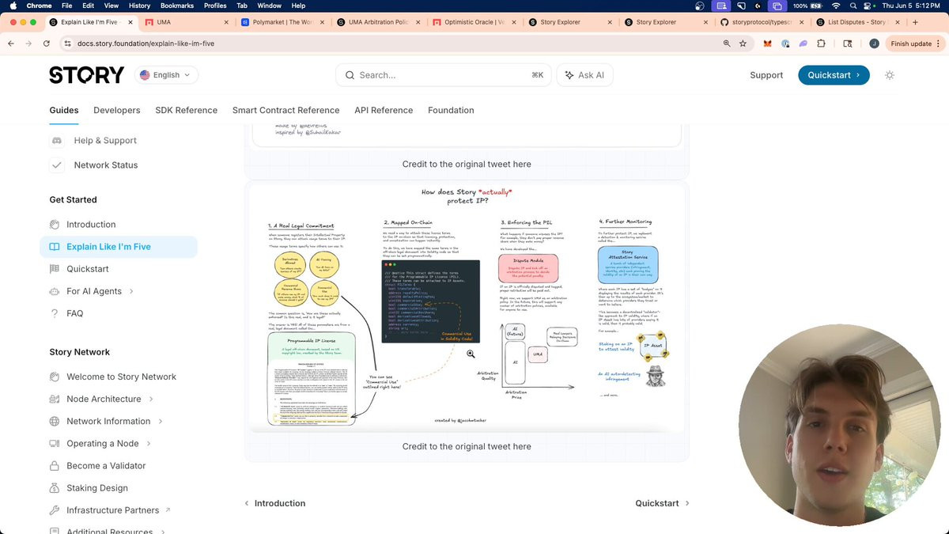Click the hand icon beside Welcome to Story Network
The image size is (949, 534).
(55, 377)
